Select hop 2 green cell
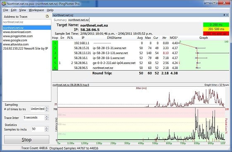232x152 pixels. [x=55, y=48]
